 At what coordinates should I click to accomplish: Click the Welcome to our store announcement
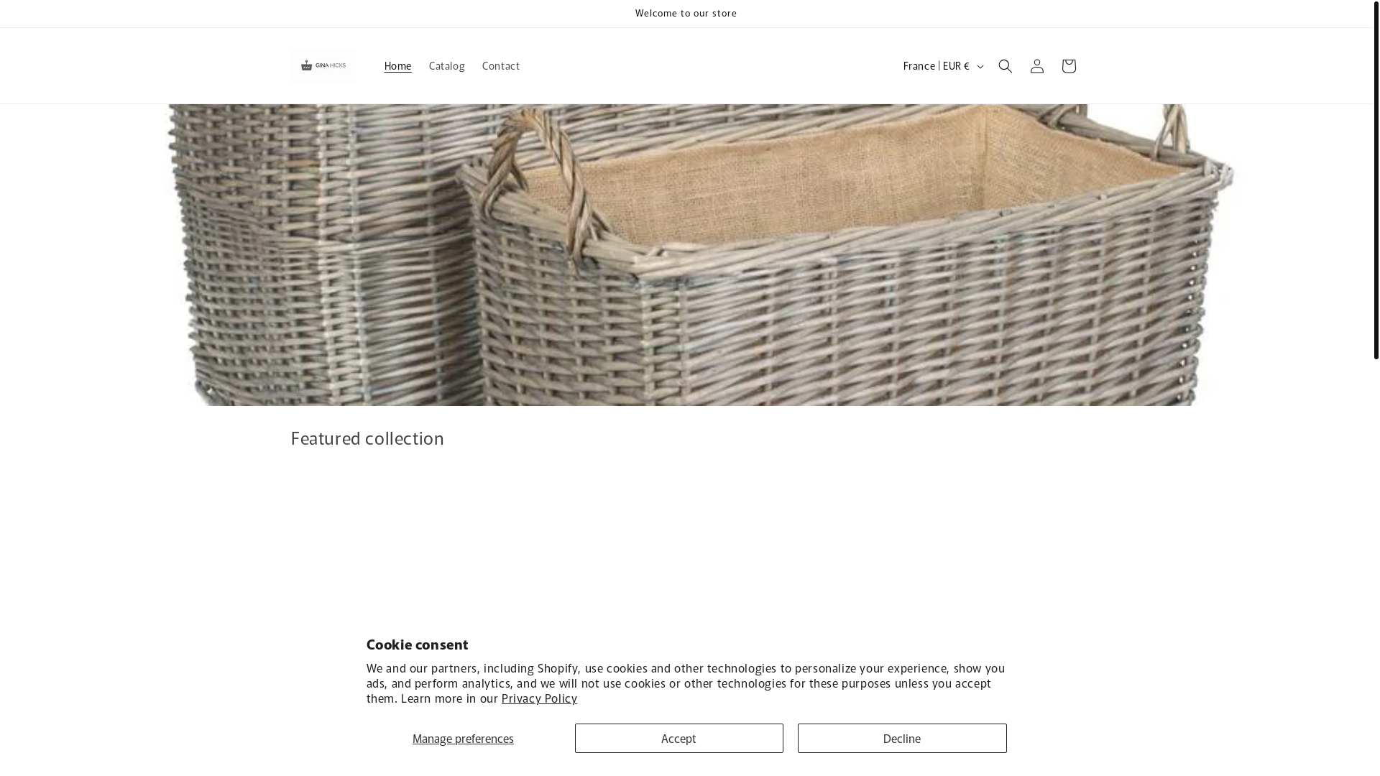pos(686,14)
